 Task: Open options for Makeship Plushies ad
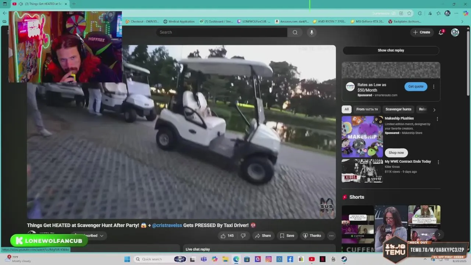(437, 119)
